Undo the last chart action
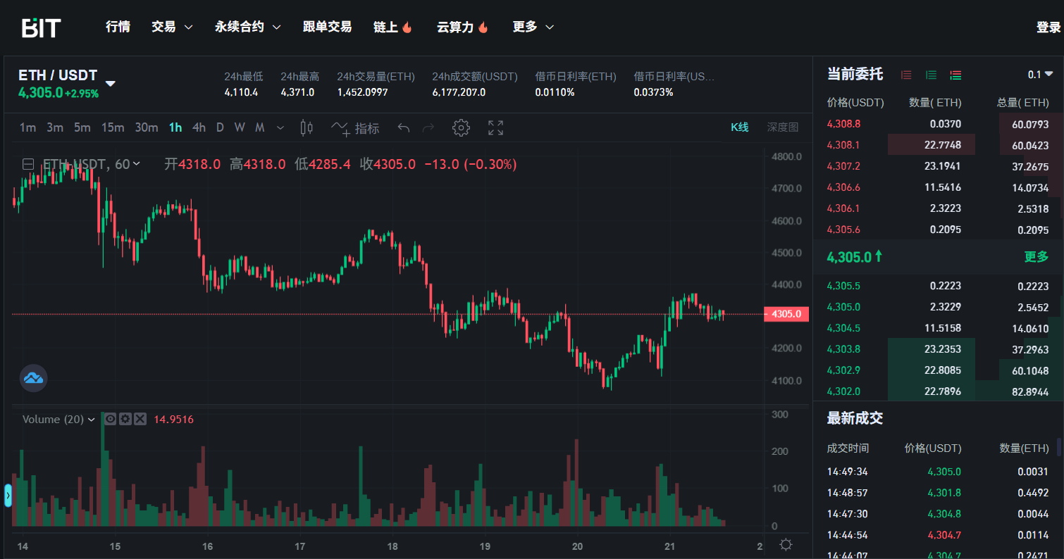 tap(404, 127)
